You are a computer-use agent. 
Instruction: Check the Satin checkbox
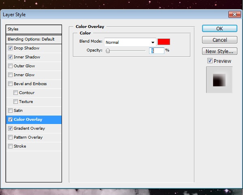click(10, 111)
